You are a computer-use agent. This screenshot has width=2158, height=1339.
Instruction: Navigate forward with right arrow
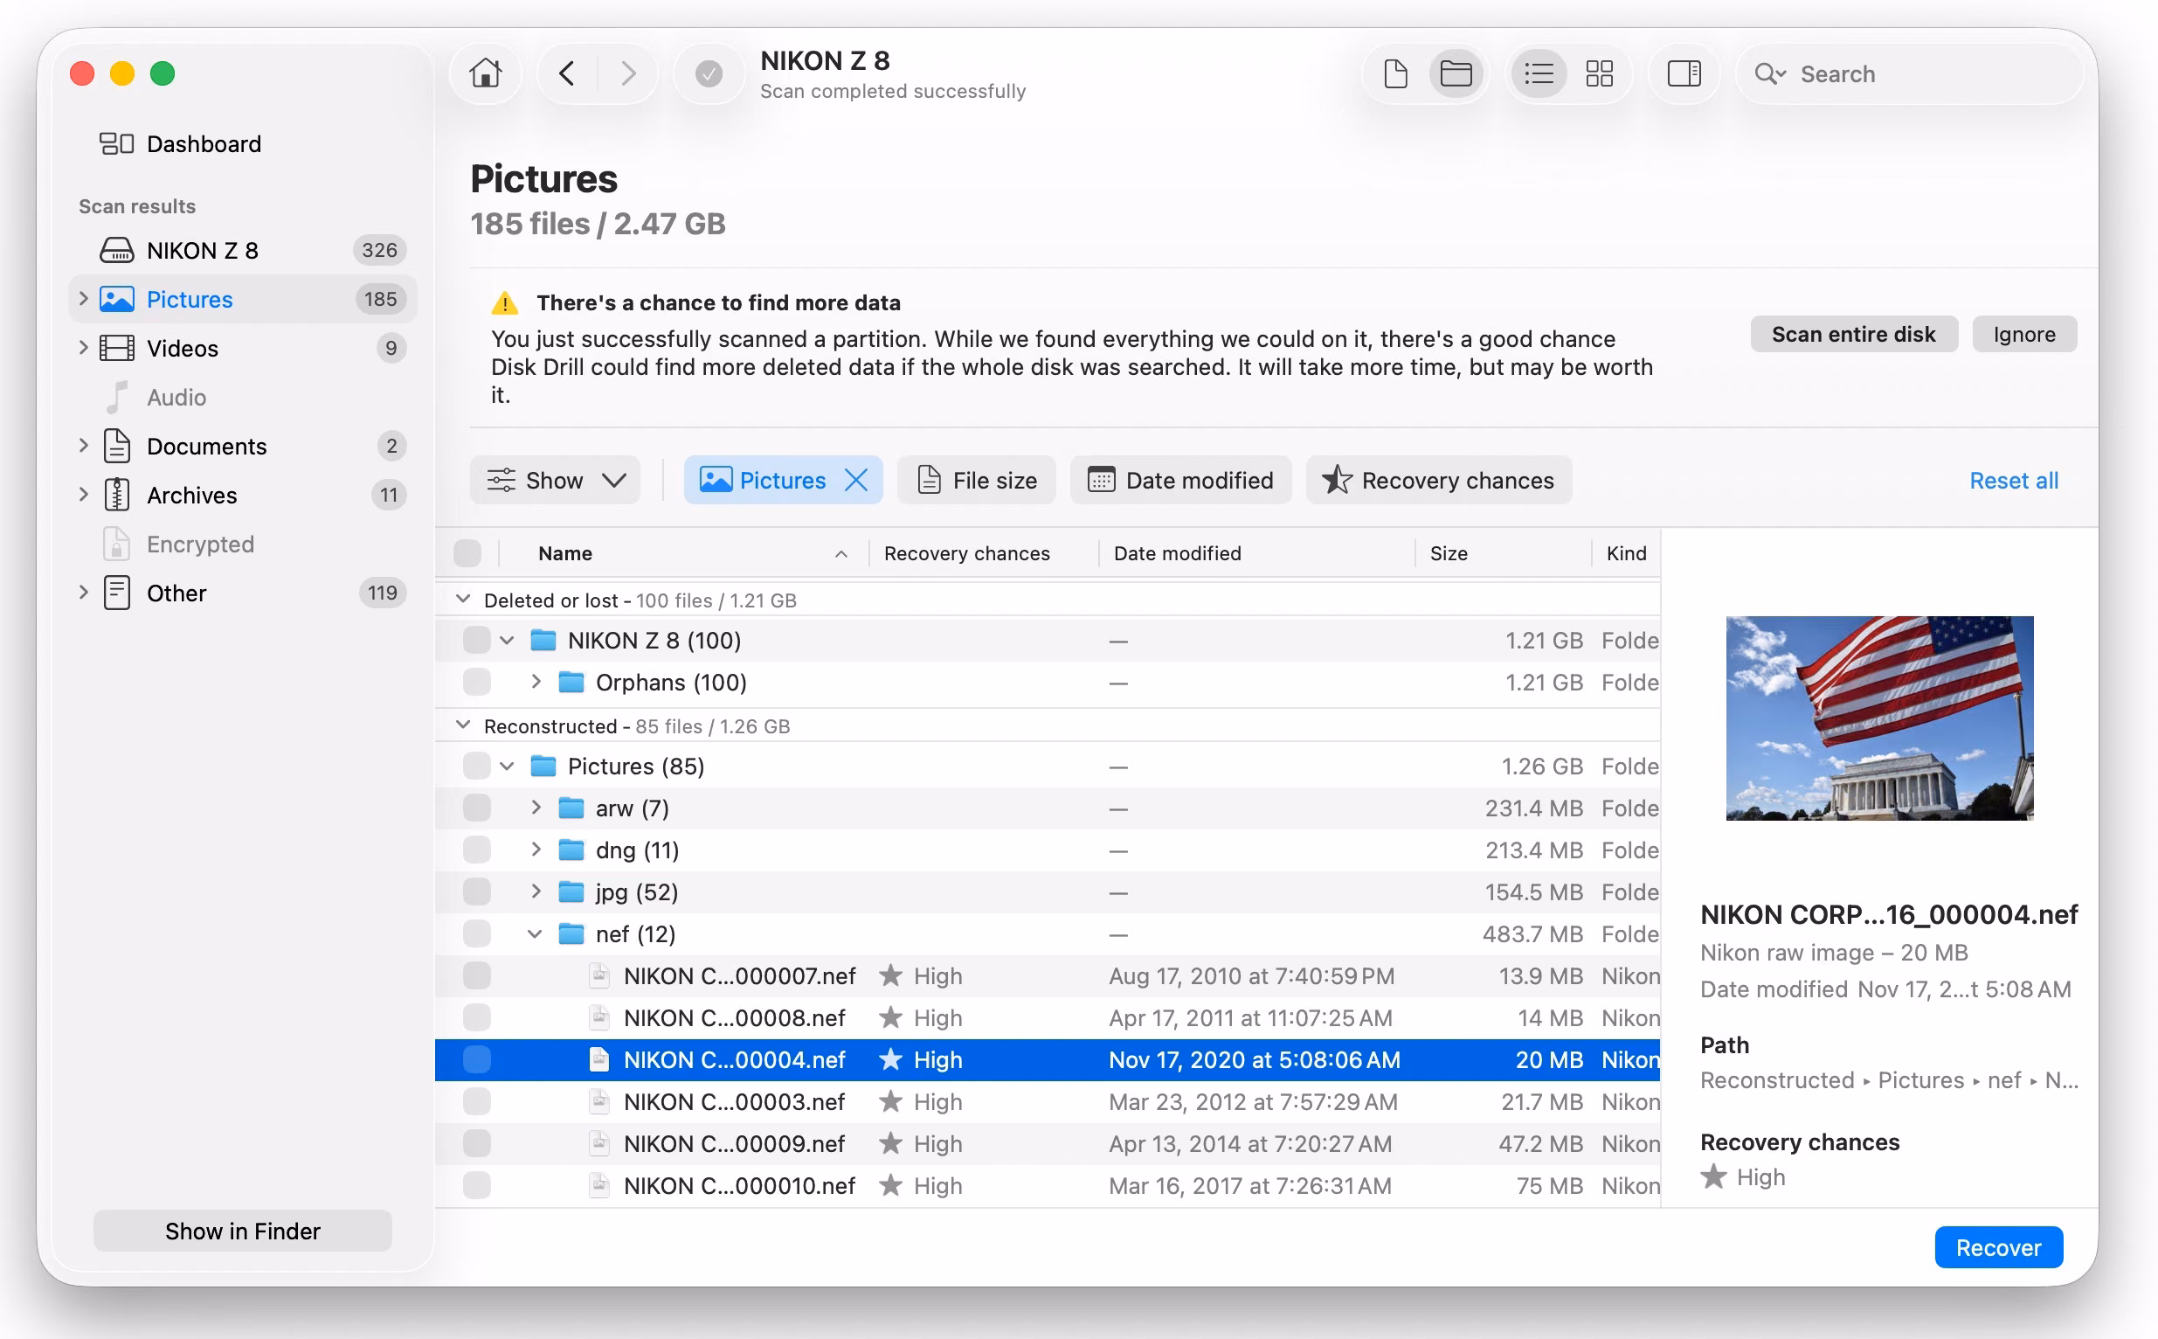pos(628,73)
